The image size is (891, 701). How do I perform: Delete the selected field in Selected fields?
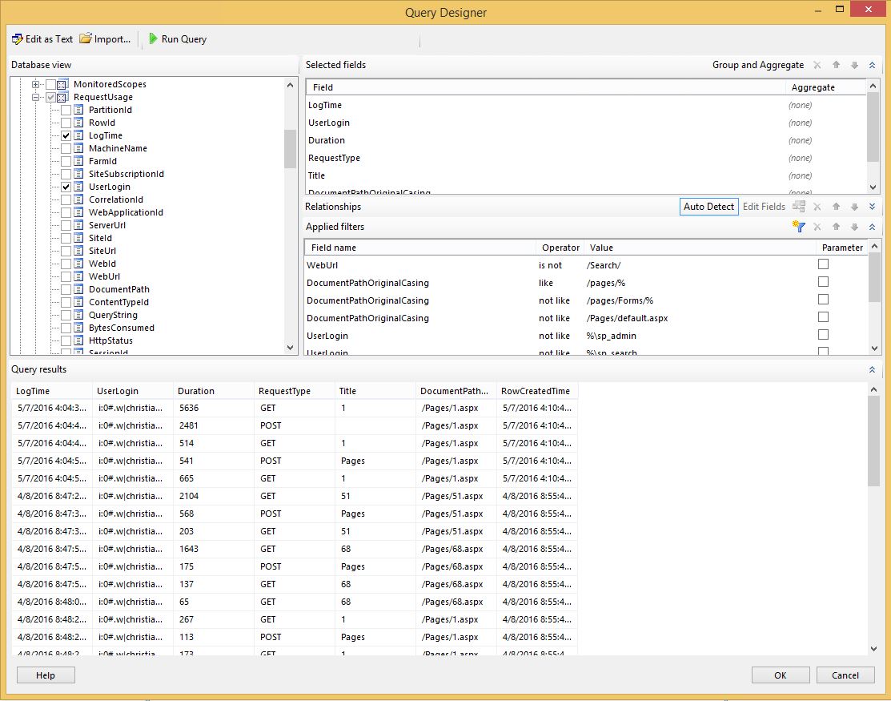[x=817, y=65]
